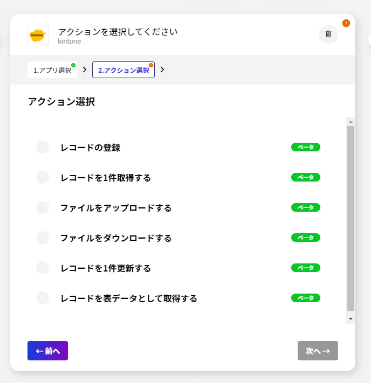Click the trash delete icon
This screenshot has width=371, height=383.
tap(328, 34)
